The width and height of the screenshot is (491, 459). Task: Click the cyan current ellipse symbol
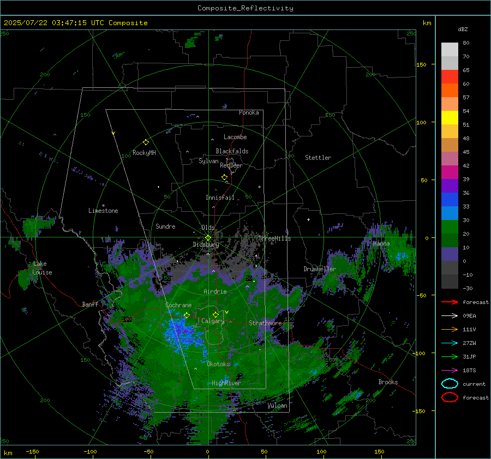[x=450, y=384]
